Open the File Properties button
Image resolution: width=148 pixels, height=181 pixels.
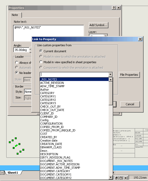click(129, 75)
